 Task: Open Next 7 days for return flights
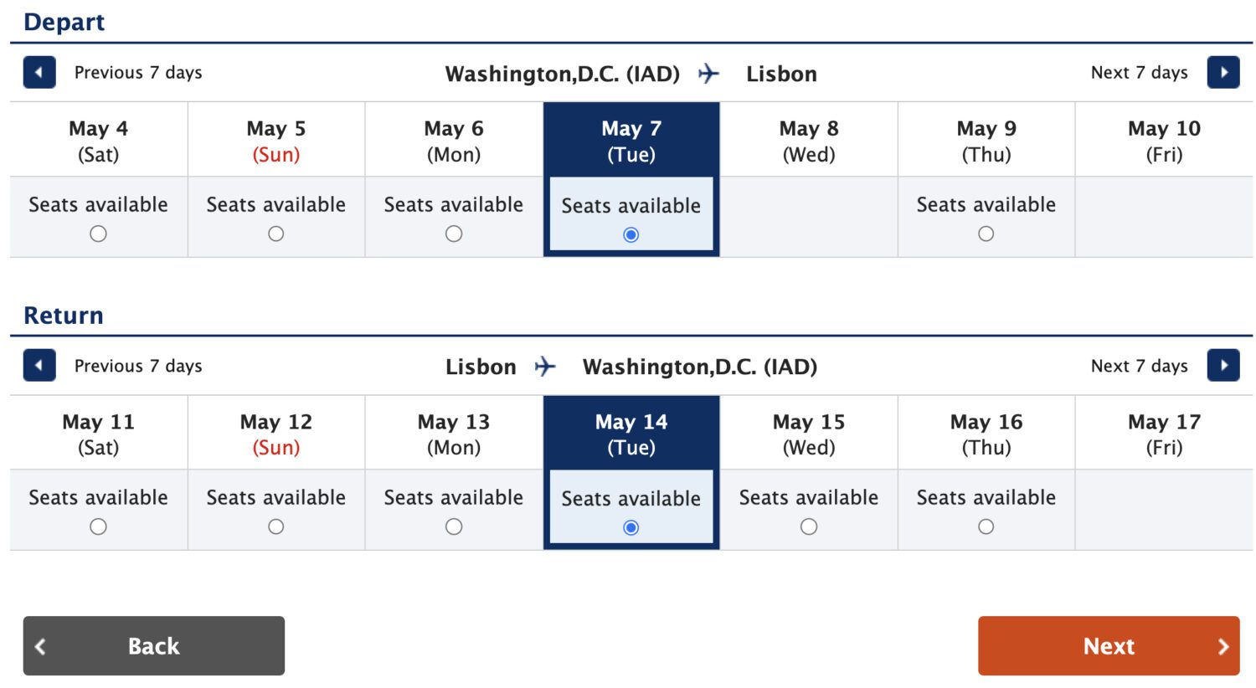pos(1140,366)
